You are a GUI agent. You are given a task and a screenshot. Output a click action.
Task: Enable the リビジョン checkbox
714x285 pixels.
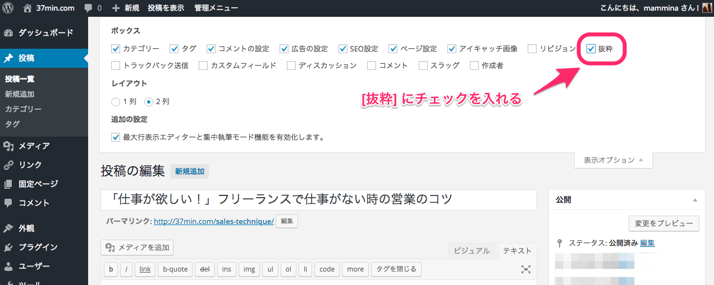[x=532, y=49]
